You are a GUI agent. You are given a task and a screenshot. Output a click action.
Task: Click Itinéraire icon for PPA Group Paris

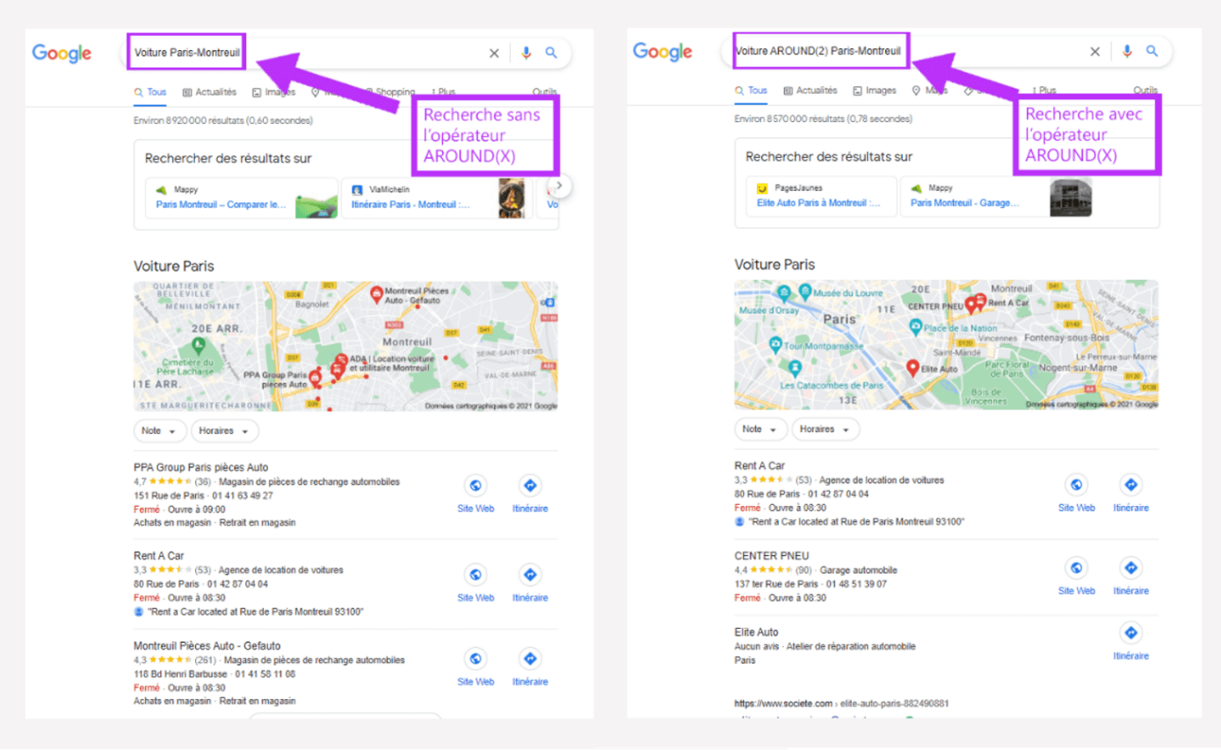pos(530,486)
